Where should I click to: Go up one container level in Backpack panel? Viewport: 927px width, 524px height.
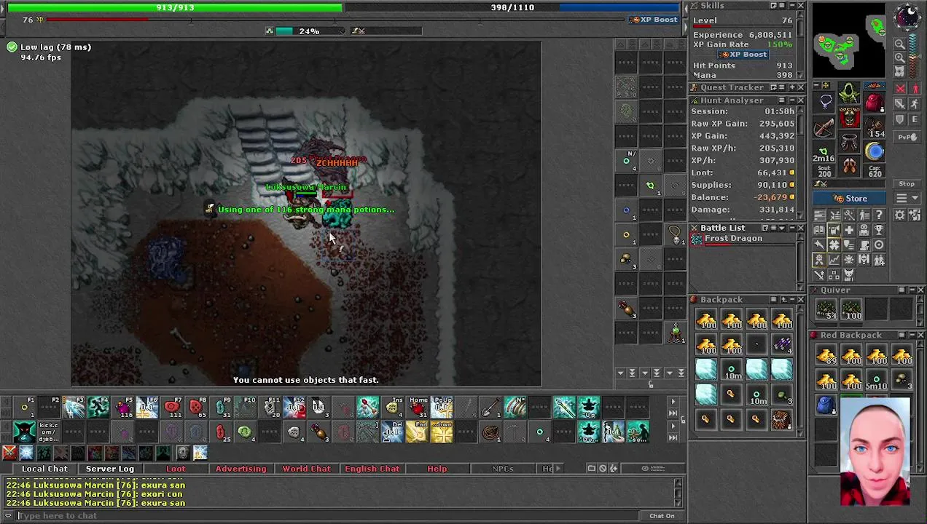point(784,300)
